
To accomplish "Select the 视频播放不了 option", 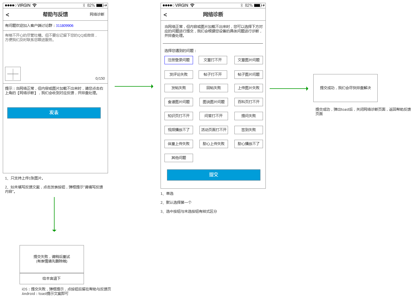I will 178,130.
